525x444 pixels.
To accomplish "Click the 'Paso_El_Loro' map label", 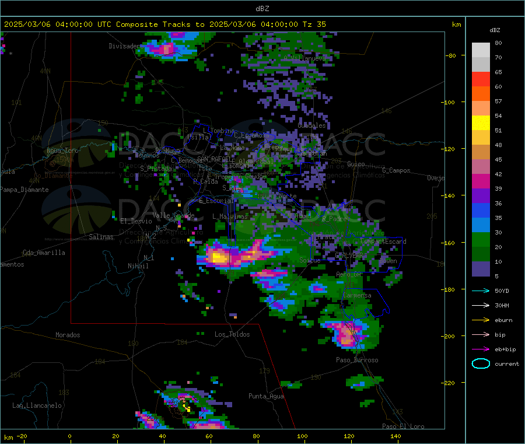I will 403,426.
